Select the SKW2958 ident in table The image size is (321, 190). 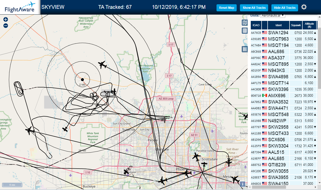click(x=278, y=127)
